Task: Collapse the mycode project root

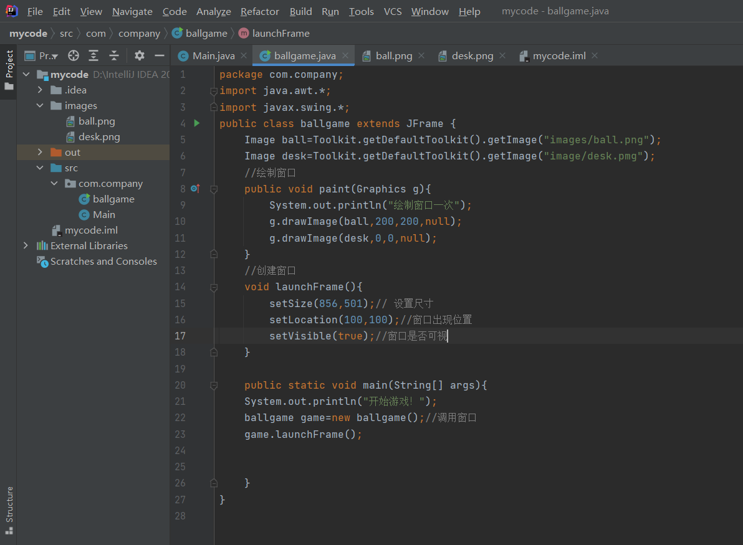Action: click(27, 74)
